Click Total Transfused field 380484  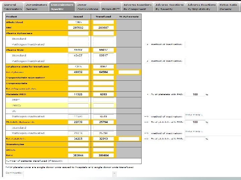coord(103,155)
